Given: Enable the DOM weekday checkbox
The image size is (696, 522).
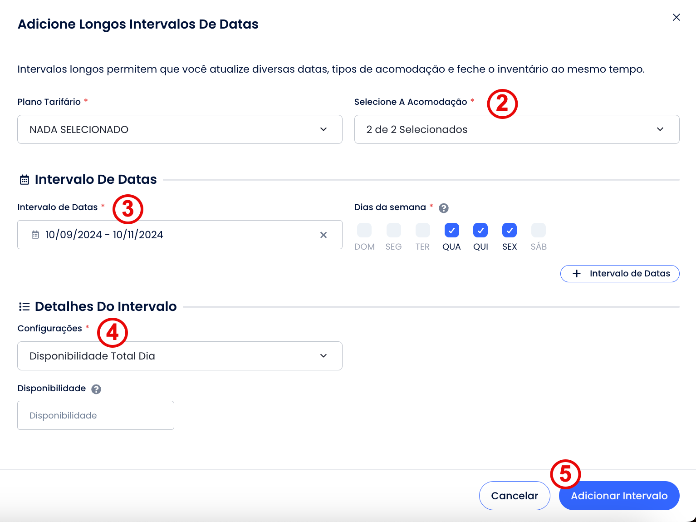Looking at the screenshot, I should (x=364, y=230).
